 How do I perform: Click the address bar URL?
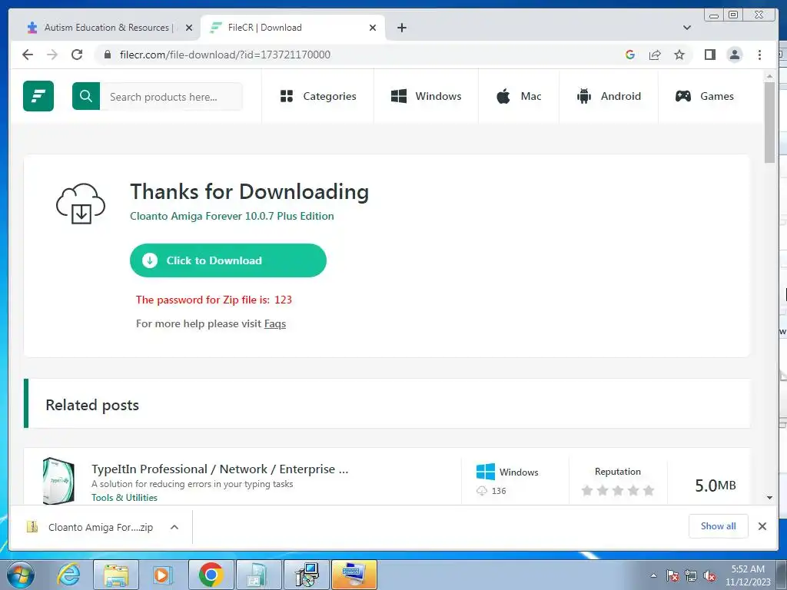(x=225, y=55)
